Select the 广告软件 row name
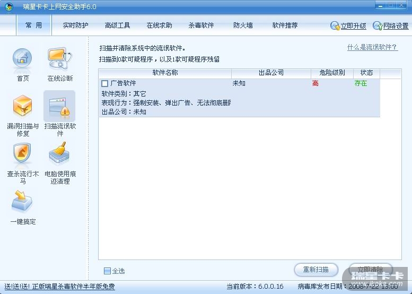This screenshot has width=412, height=294. tap(123, 83)
